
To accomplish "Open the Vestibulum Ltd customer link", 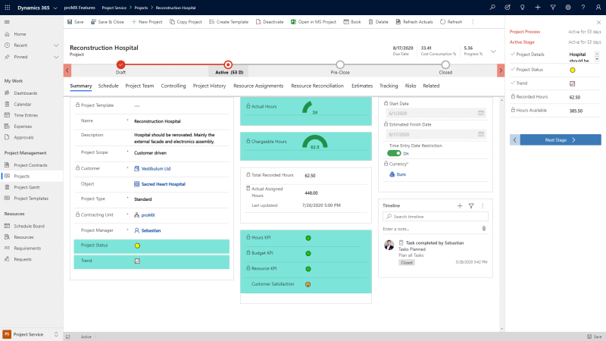I will pos(156,168).
